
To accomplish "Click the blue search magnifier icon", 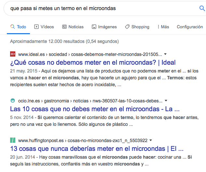I will click(x=202, y=8).
